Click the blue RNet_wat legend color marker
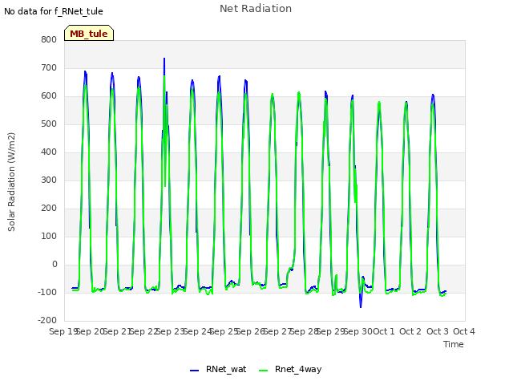 coord(194,371)
